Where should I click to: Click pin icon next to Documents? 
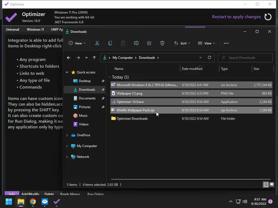pos(103,98)
